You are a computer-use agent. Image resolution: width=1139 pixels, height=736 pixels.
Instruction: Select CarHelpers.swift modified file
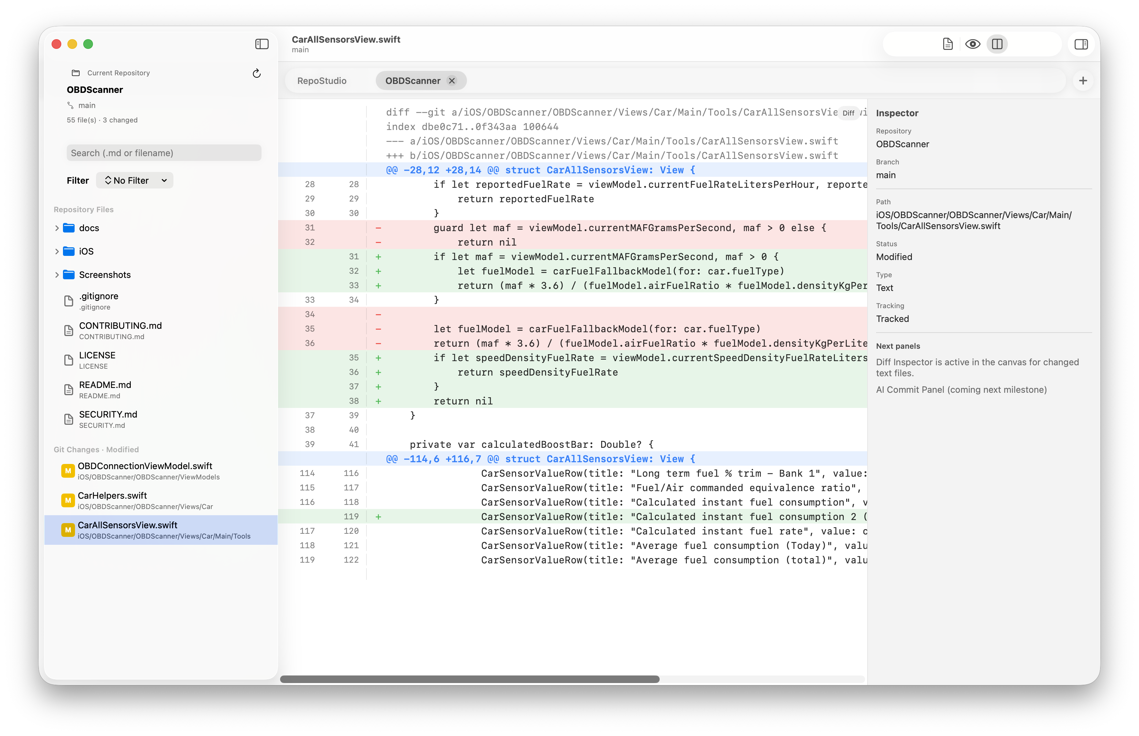[161, 500]
